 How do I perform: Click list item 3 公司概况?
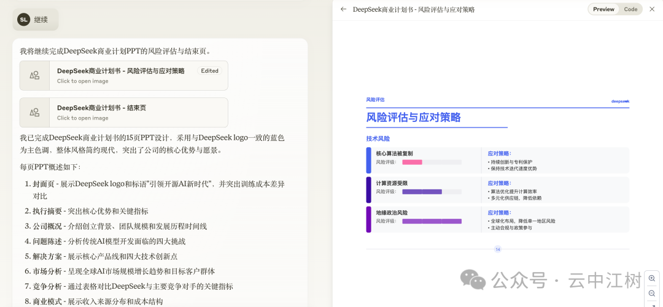click(x=120, y=226)
